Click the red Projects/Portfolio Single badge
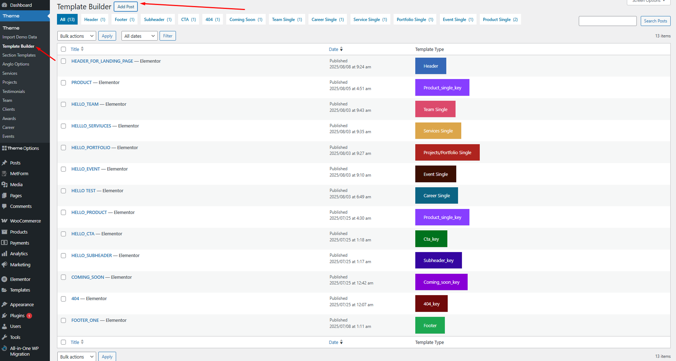 point(447,152)
